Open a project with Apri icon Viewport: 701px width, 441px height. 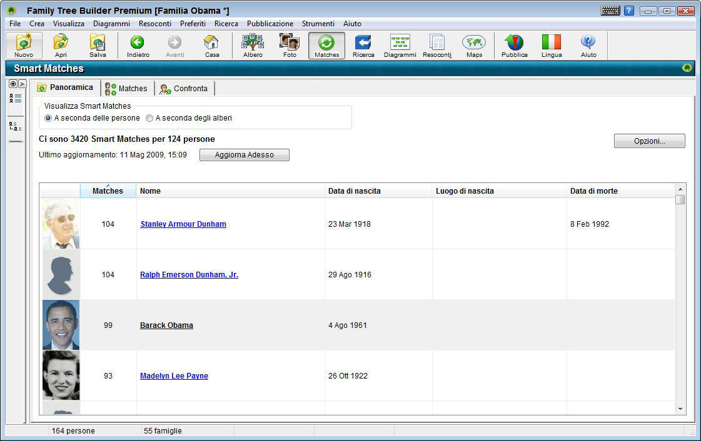pyautogui.click(x=61, y=46)
